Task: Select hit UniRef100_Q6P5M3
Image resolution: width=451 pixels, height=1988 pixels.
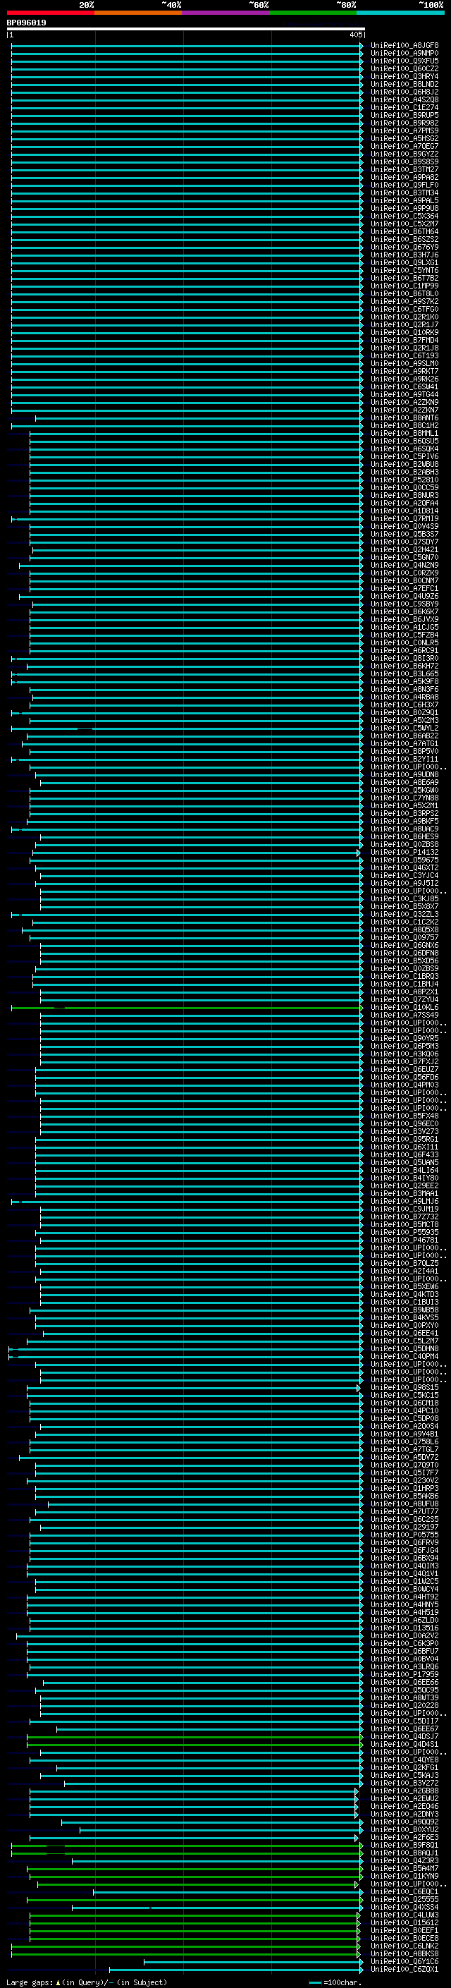Action: [x=404, y=1046]
